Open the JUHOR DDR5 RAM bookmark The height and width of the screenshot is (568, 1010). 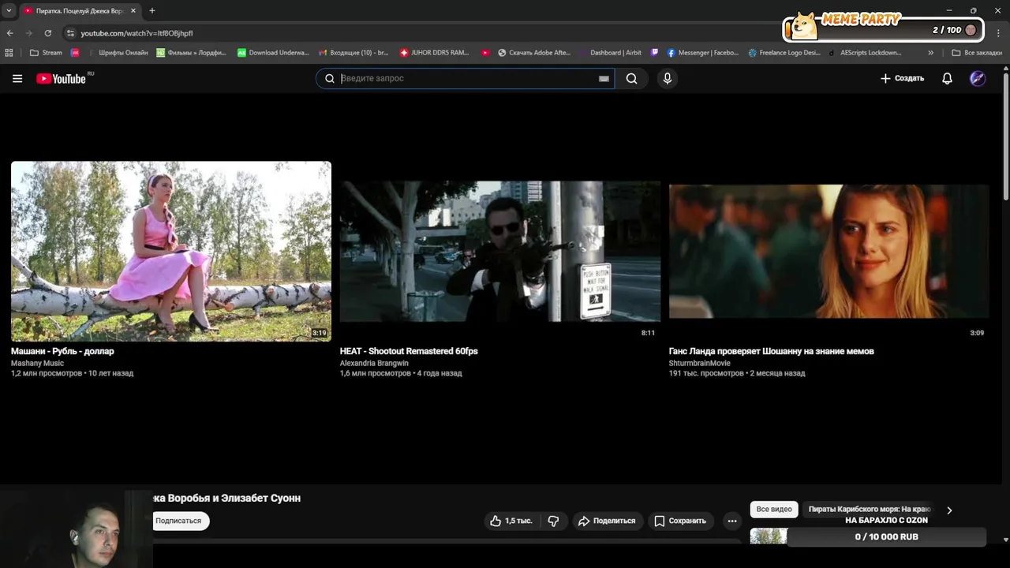(435, 53)
